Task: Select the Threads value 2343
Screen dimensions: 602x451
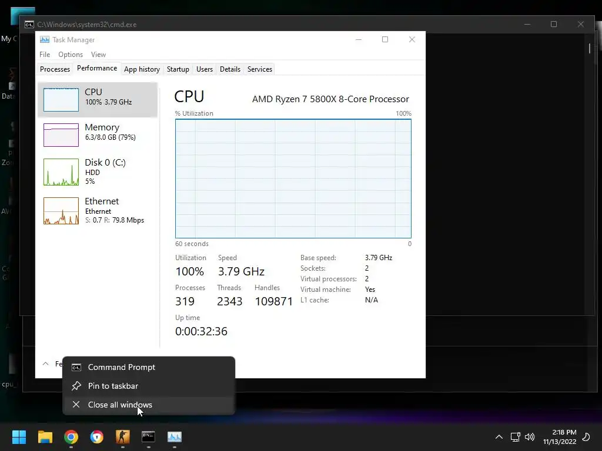Action: (x=230, y=301)
